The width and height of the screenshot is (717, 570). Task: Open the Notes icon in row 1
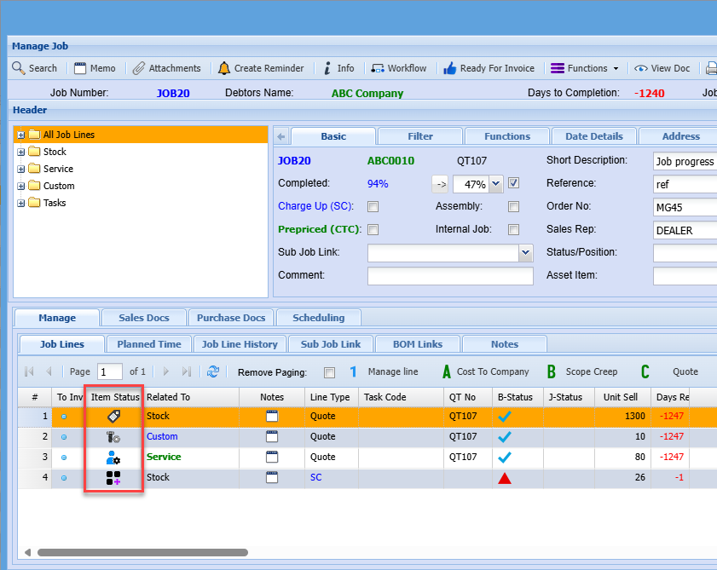(272, 417)
